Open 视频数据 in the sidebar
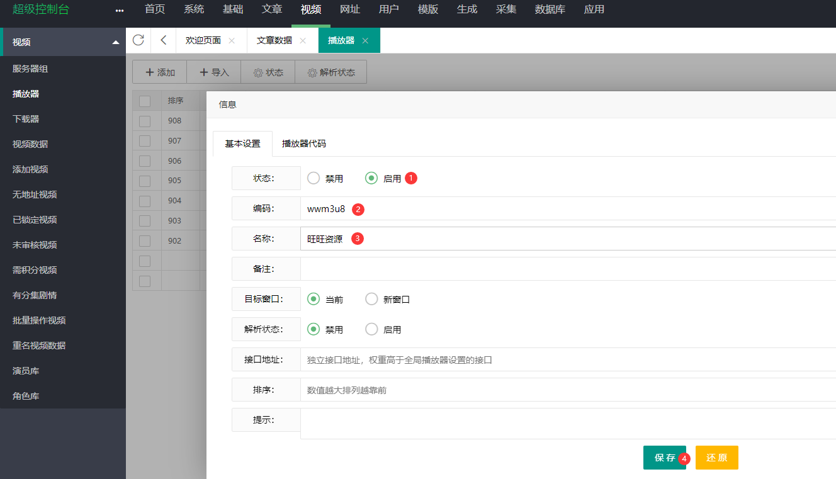The height and width of the screenshot is (479, 836). tap(30, 144)
